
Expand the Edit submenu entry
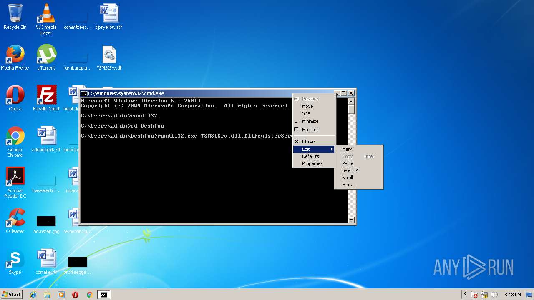pos(314,149)
